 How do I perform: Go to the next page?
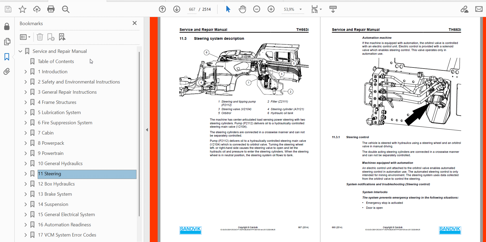pos(177,9)
